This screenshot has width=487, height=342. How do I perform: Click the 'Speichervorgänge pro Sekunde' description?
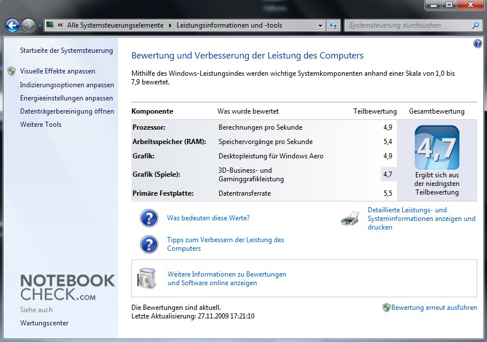point(266,142)
